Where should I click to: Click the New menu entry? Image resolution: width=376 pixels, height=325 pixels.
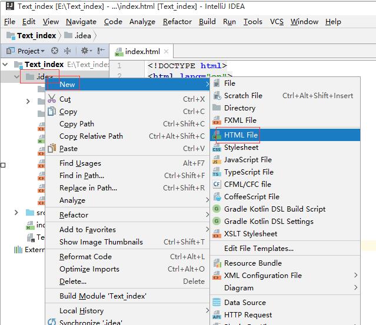[x=127, y=84]
